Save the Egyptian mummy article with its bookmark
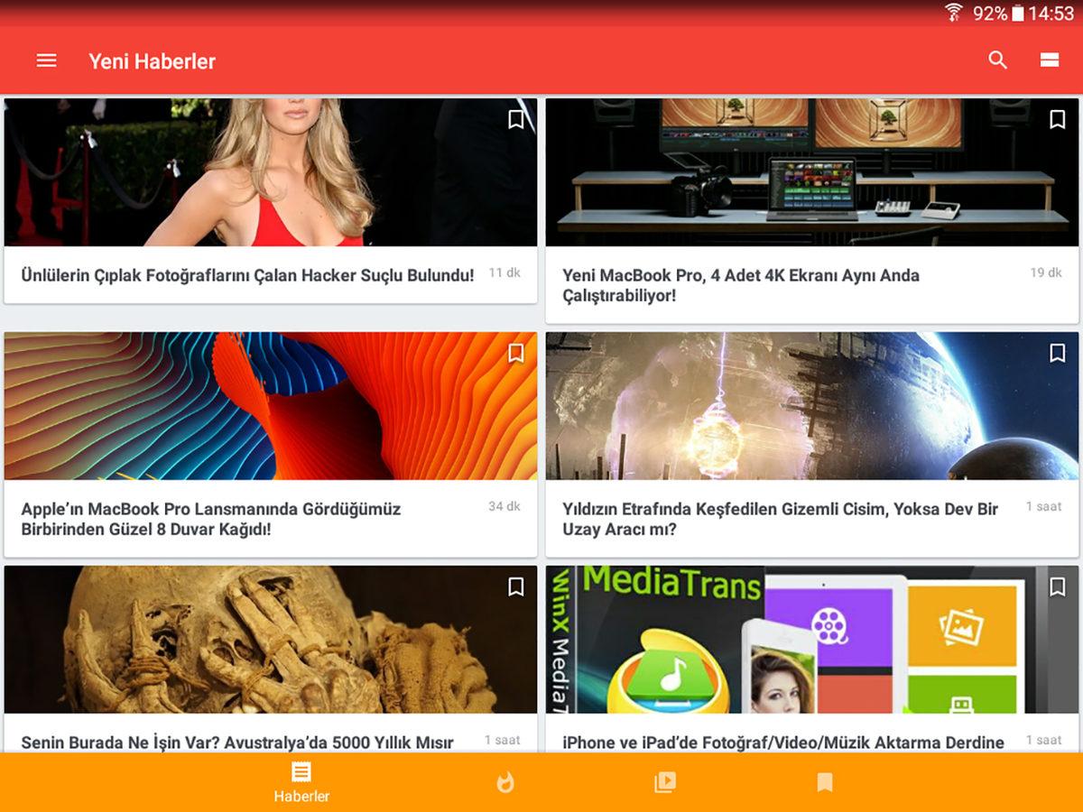Viewport: 1083px width, 812px height. click(x=515, y=587)
